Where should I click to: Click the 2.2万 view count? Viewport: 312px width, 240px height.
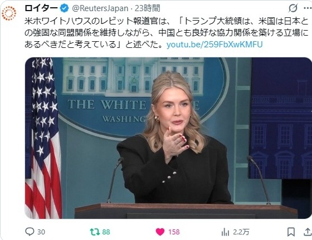pyautogui.click(x=241, y=232)
